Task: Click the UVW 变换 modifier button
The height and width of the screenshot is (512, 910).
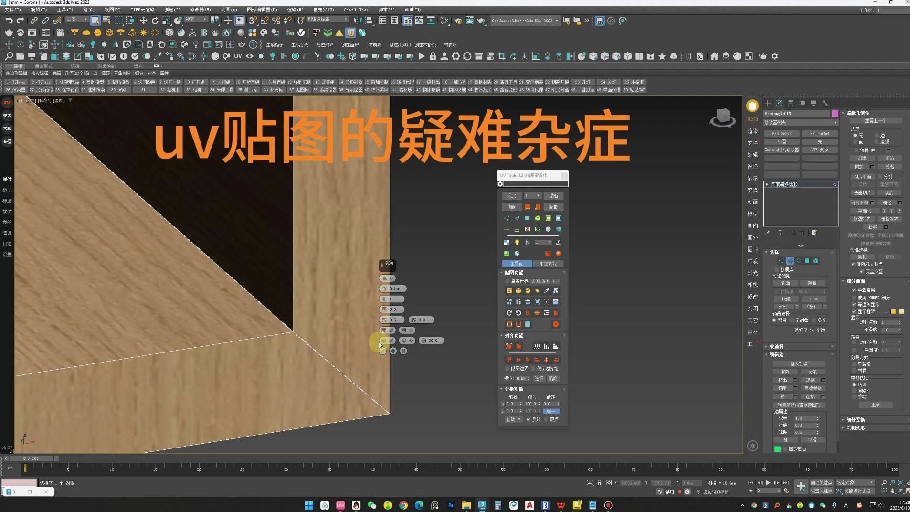Action: (820, 150)
